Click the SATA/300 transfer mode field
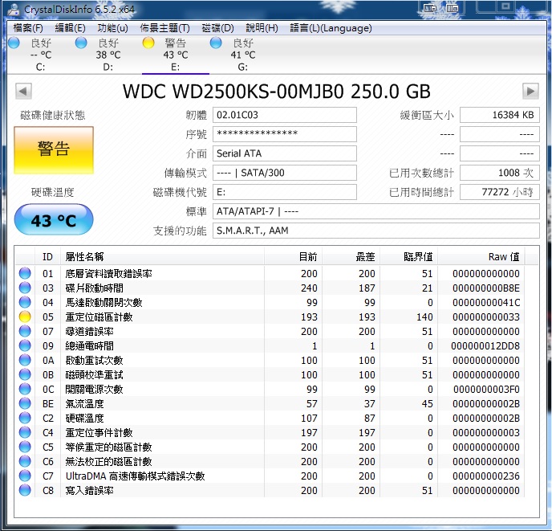 285,173
